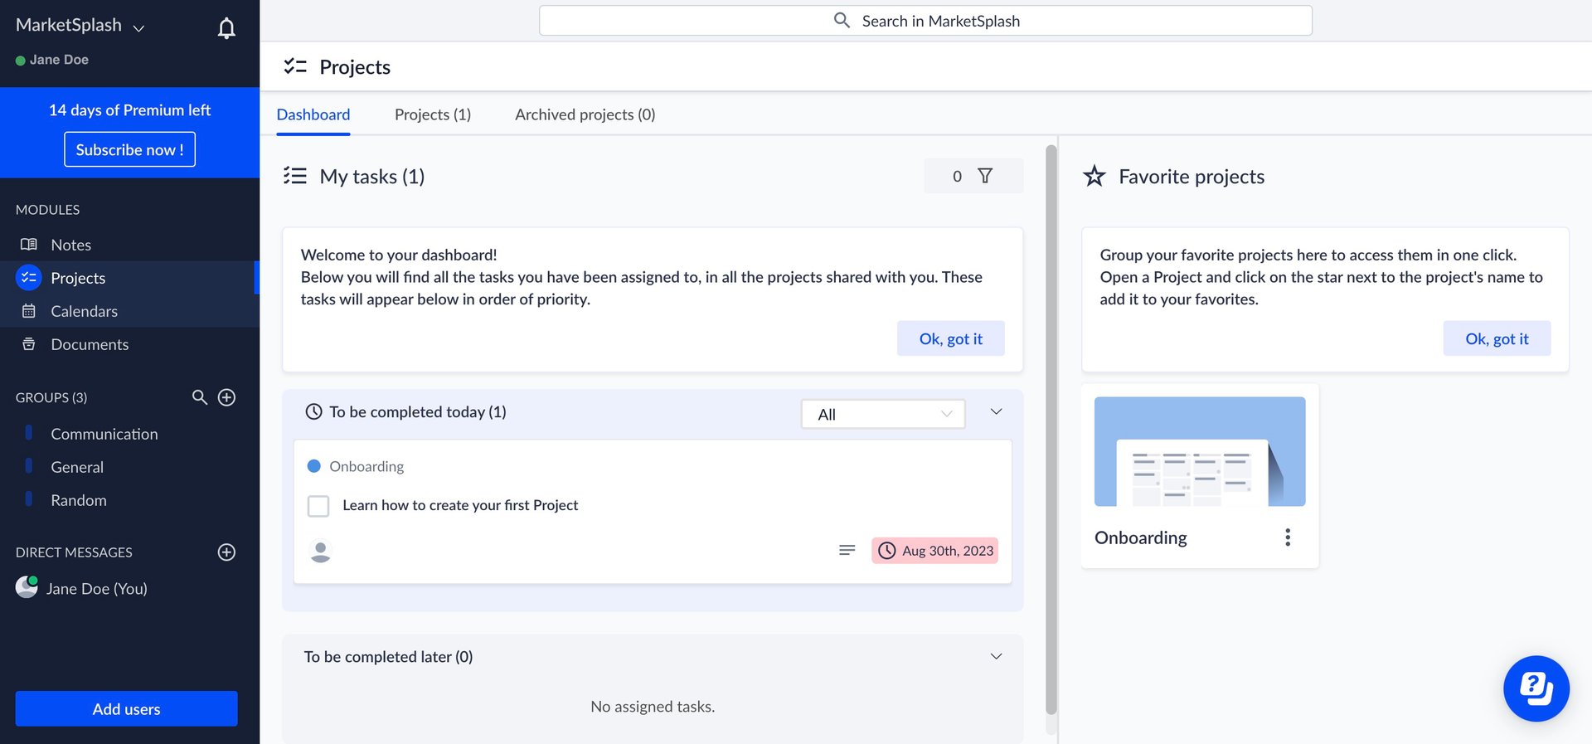Click the Subscribe now! button

pos(129,149)
